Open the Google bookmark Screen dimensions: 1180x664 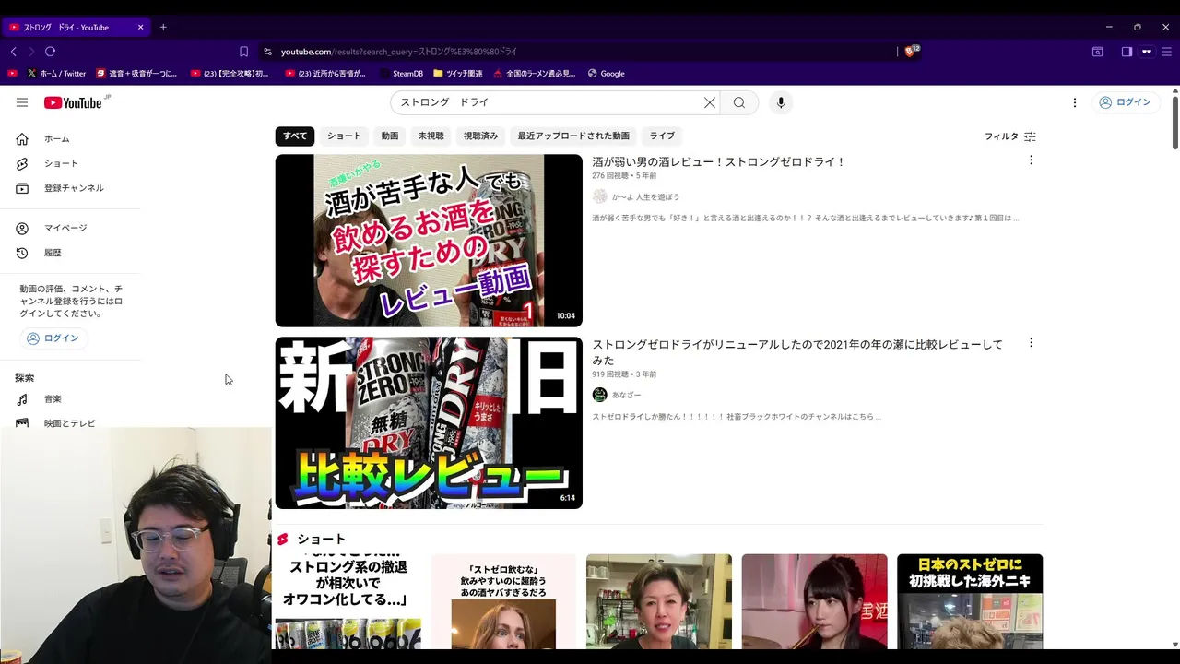click(606, 74)
